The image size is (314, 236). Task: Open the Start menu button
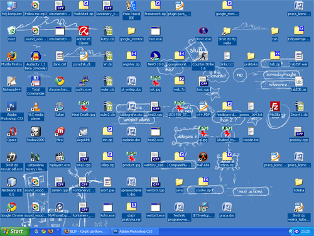coord(14,232)
